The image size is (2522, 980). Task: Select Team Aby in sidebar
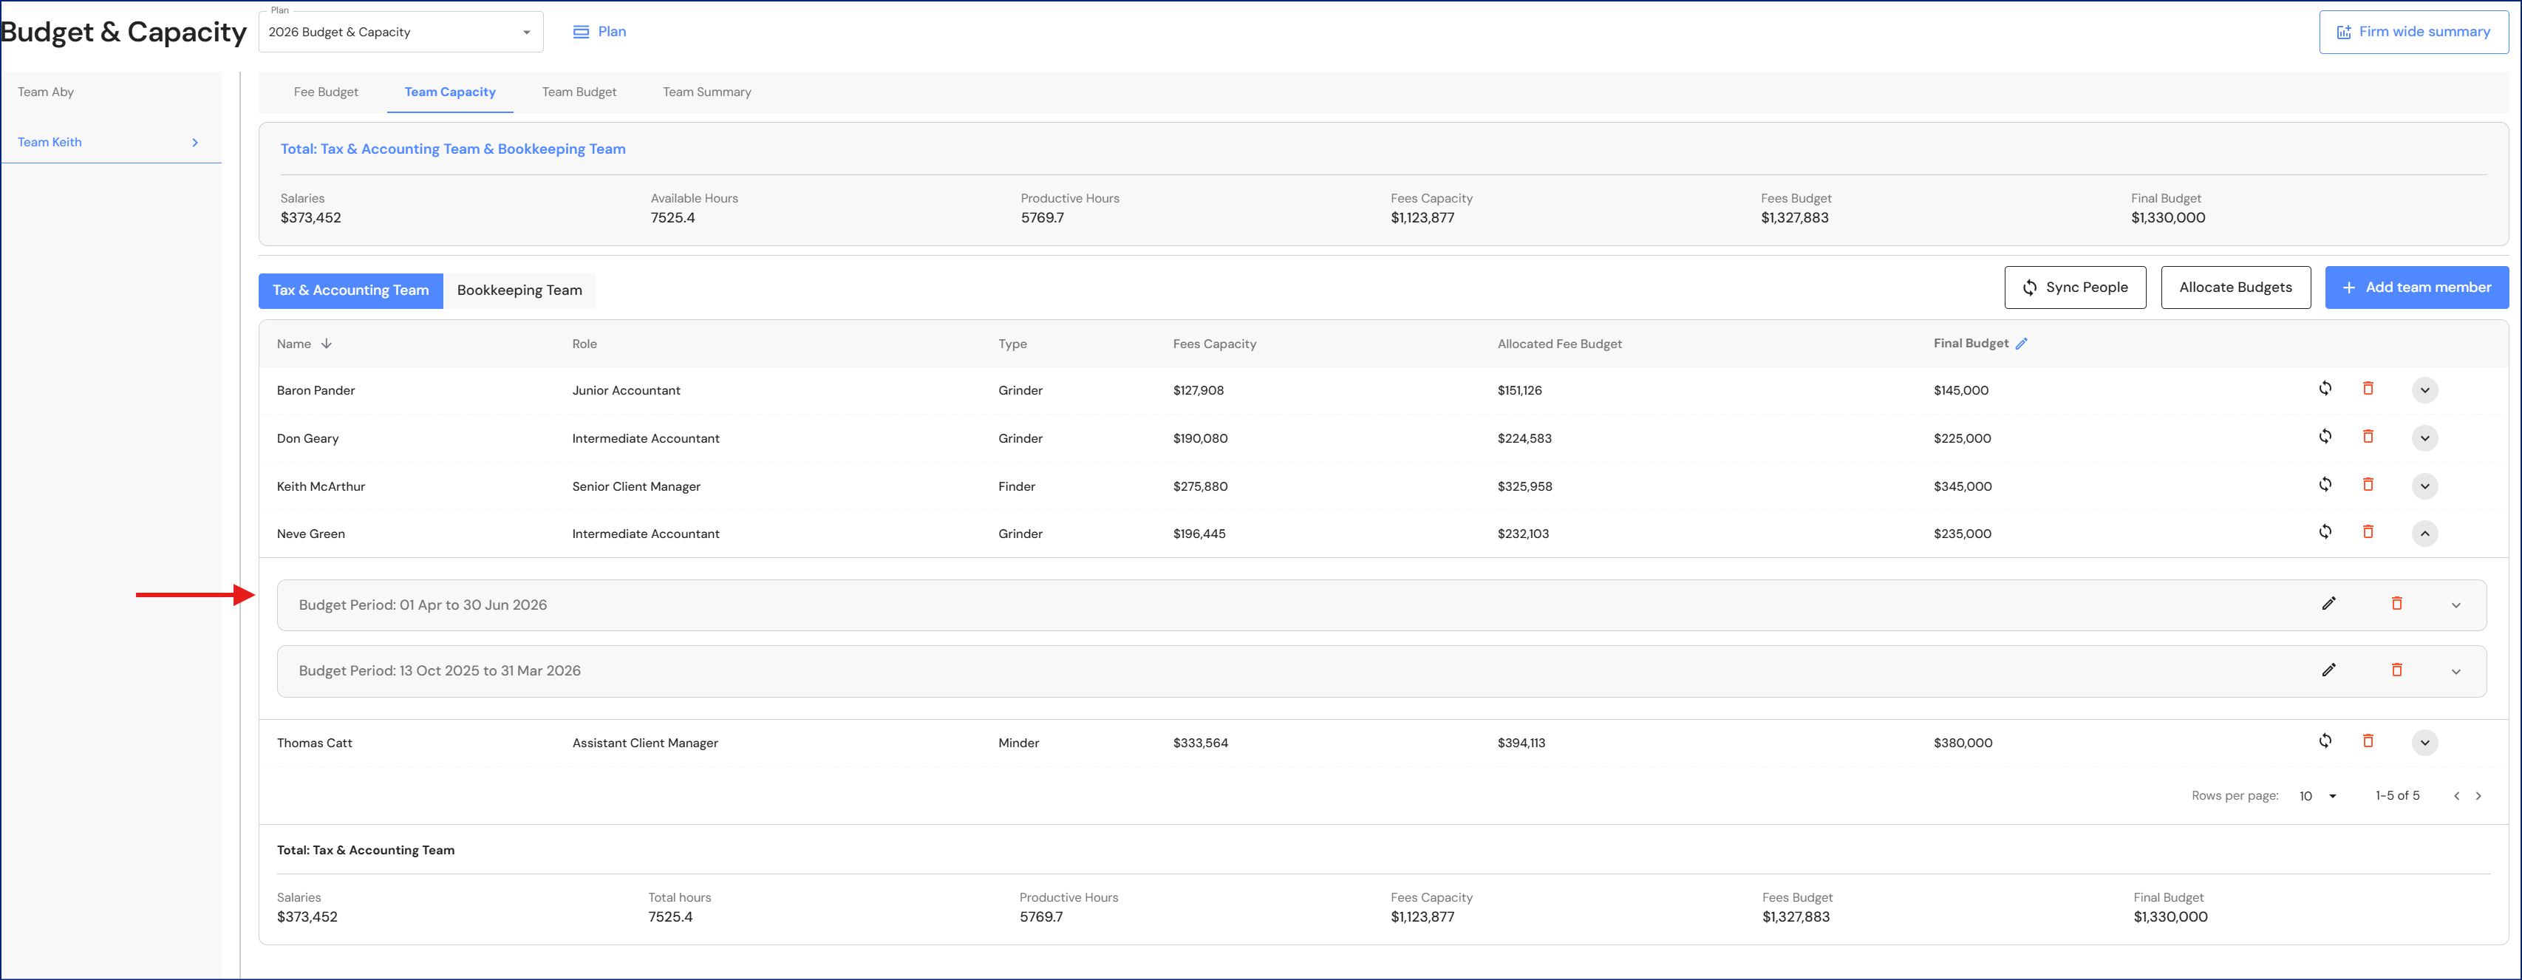click(46, 92)
